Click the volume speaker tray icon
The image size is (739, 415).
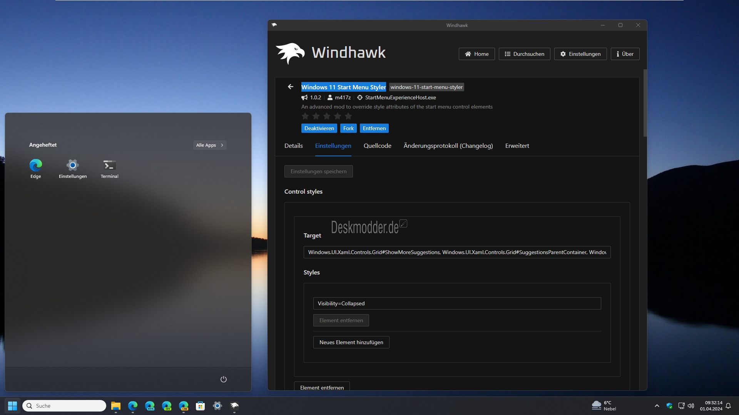[x=691, y=406]
